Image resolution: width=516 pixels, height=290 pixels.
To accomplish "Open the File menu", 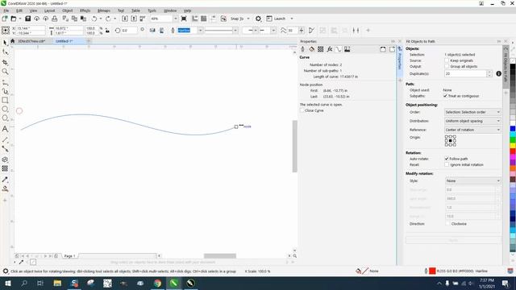I will 6,10.
